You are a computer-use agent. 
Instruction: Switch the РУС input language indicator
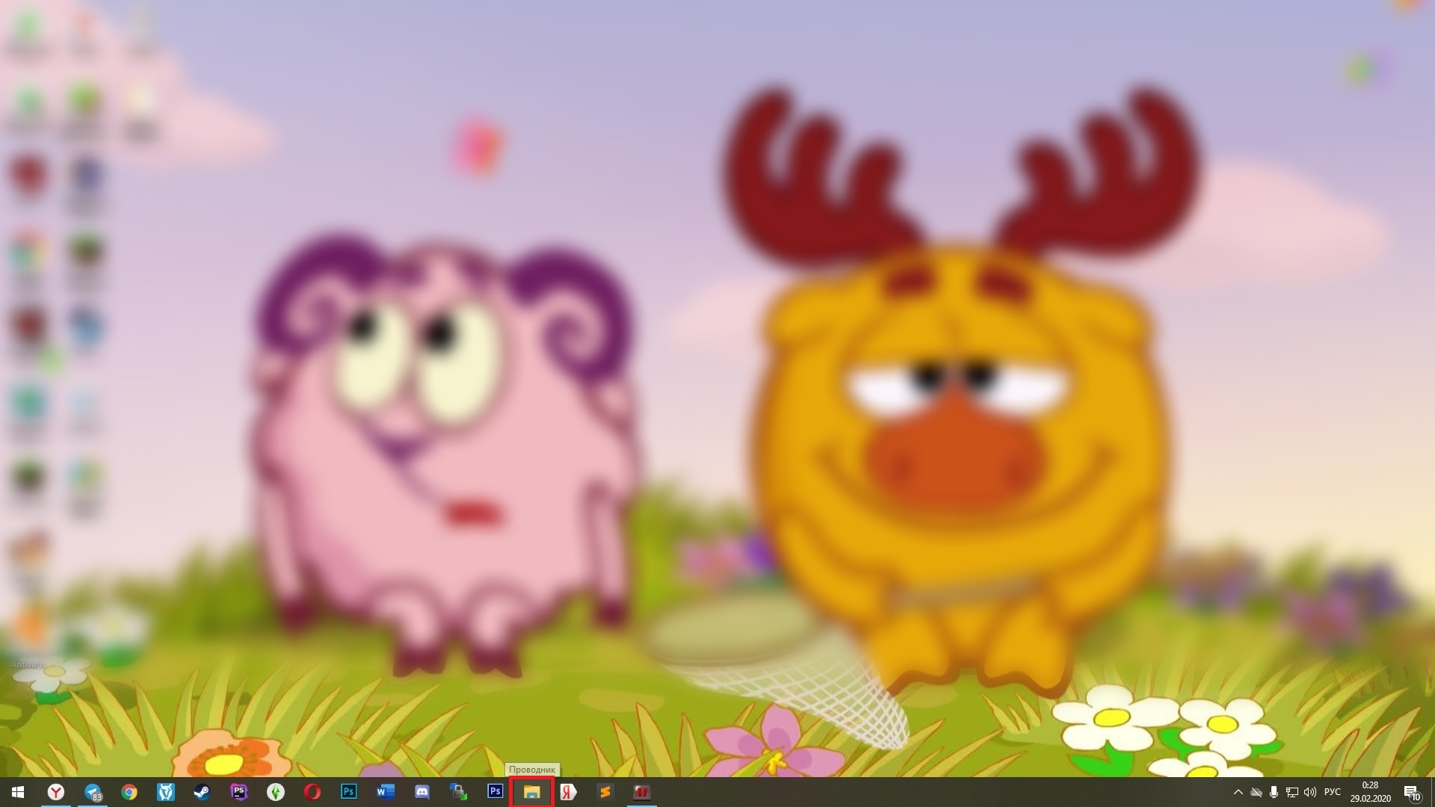1333,792
